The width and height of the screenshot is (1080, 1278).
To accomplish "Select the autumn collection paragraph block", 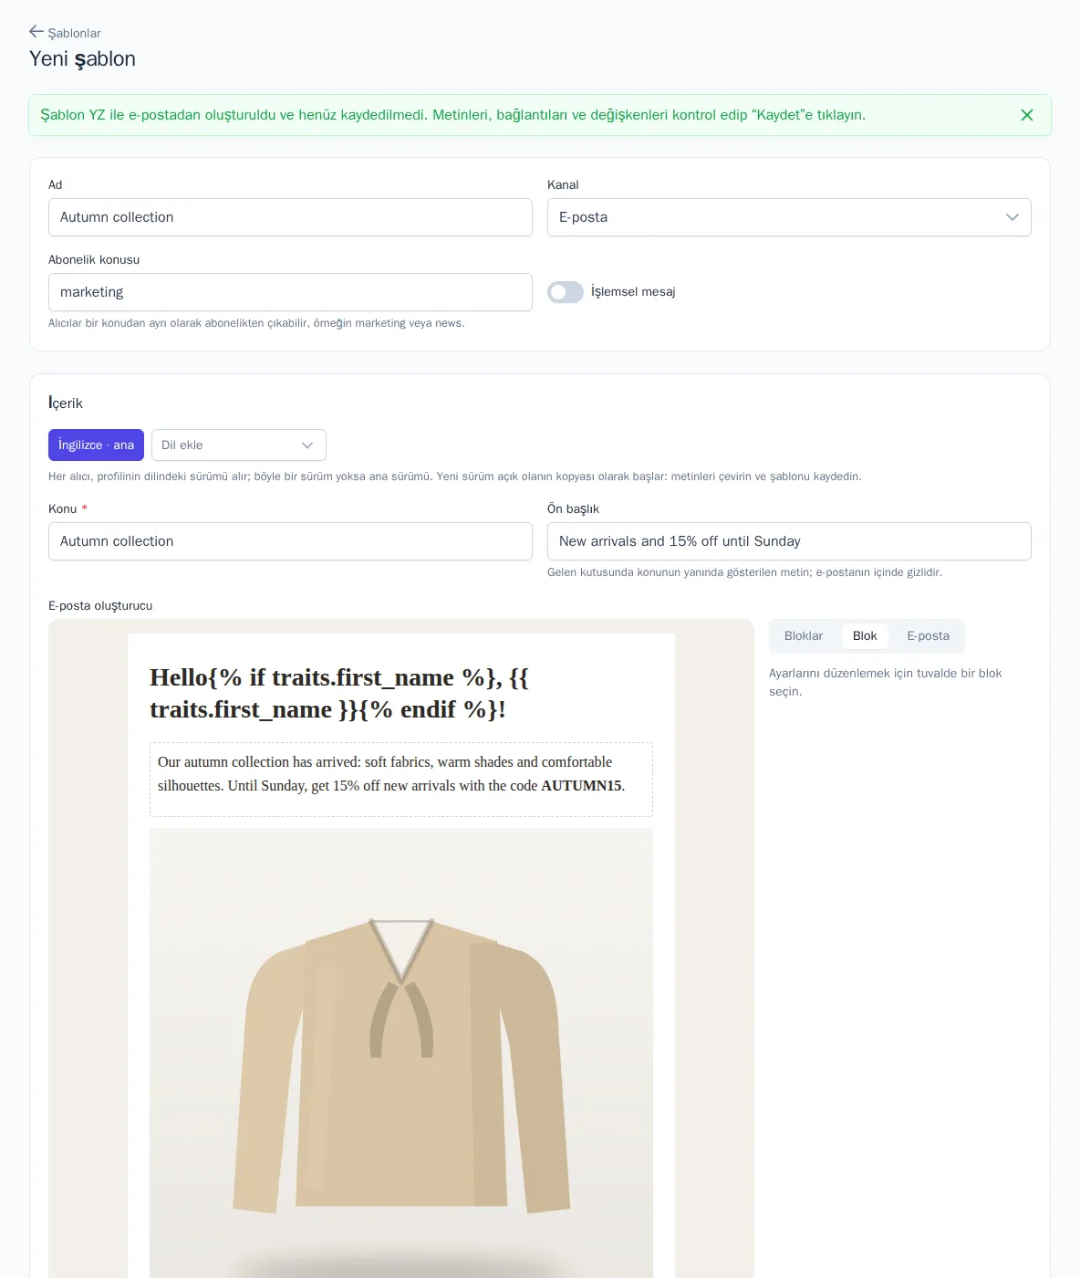I will [x=401, y=780].
